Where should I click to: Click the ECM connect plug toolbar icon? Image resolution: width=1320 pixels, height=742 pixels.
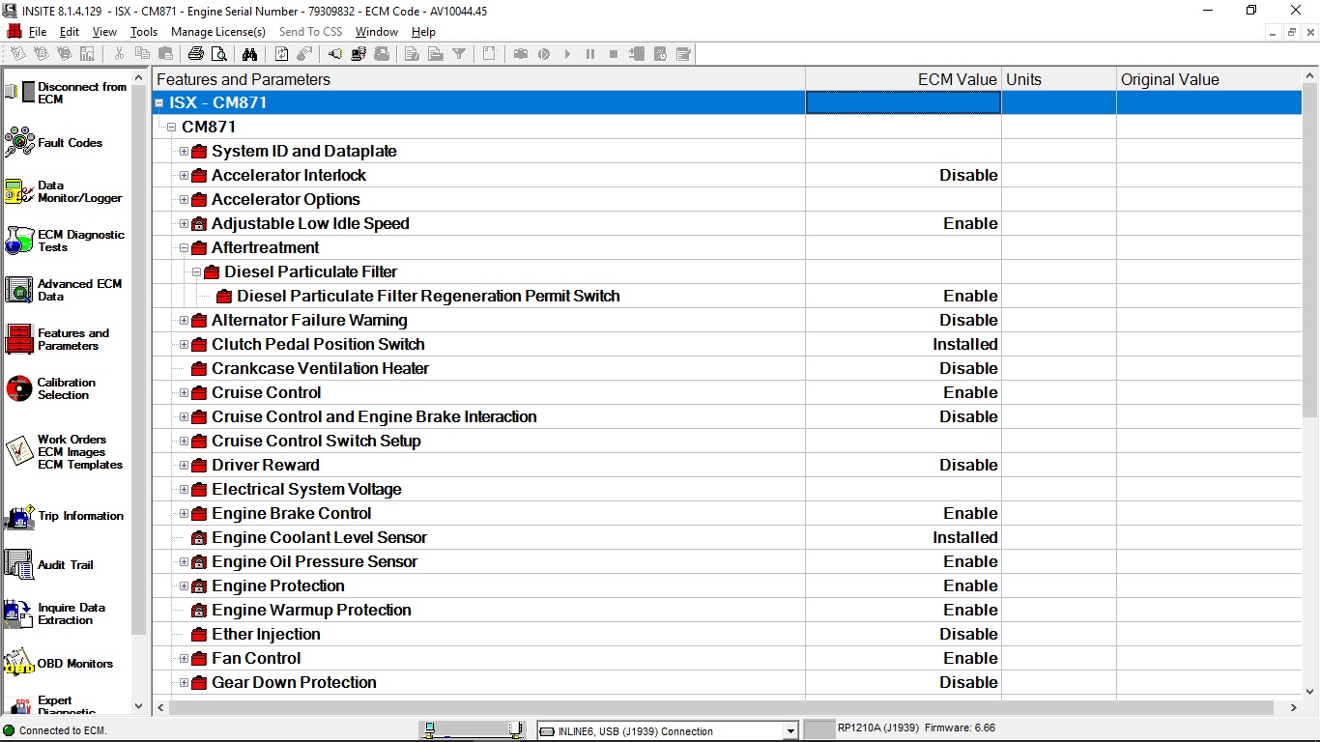[335, 54]
